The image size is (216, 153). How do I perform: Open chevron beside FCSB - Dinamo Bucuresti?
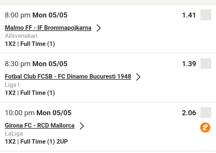138,77
